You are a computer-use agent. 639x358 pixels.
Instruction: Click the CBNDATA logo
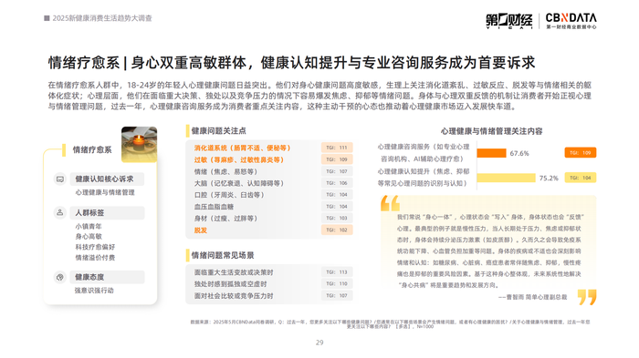571,21
